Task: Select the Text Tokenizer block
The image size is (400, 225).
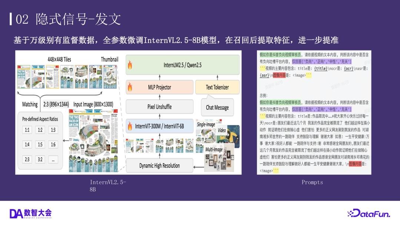Action: [x=217, y=87]
